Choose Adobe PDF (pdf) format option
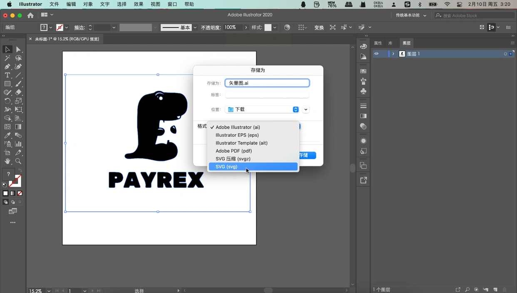This screenshot has width=517, height=293. coord(234,151)
